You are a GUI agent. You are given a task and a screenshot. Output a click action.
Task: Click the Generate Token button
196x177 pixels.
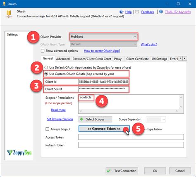click(104, 129)
